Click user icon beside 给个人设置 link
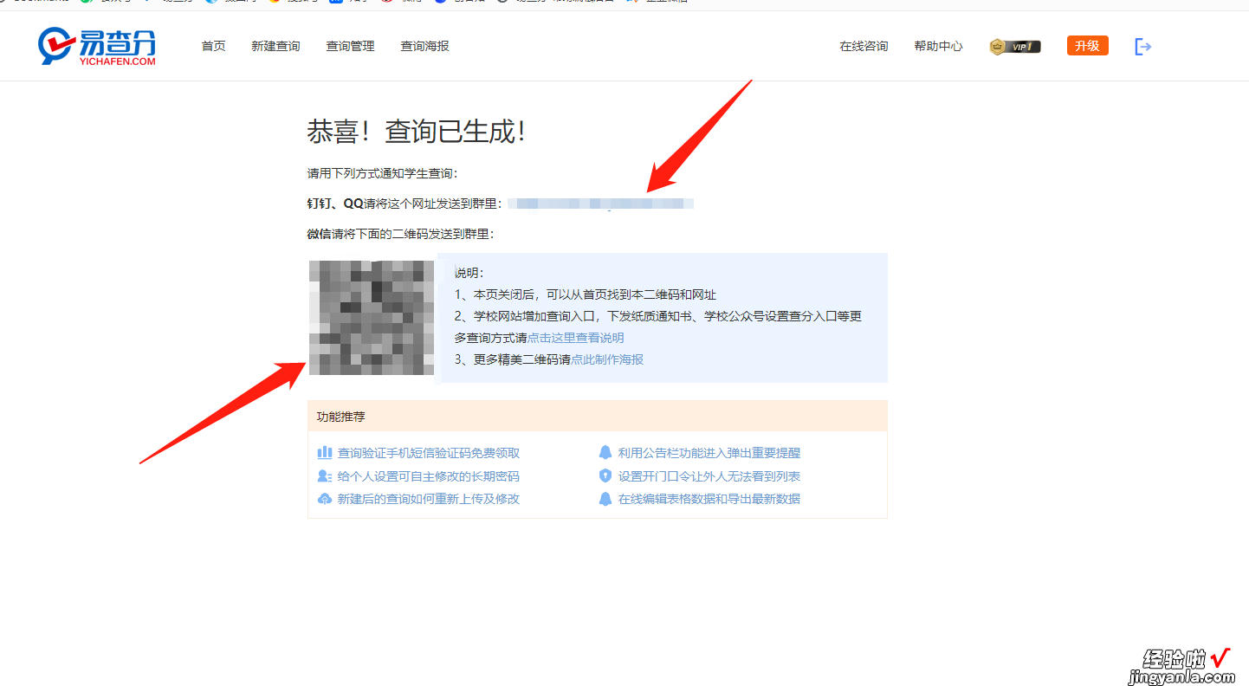Image resolution: width=1249 pixels, height=692 pixels. (x=325, y=475)
